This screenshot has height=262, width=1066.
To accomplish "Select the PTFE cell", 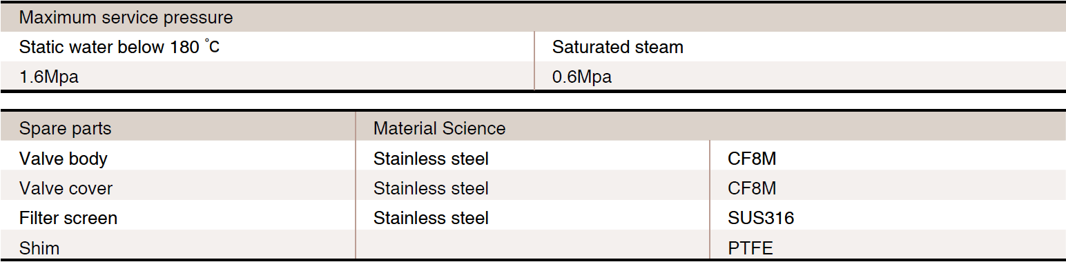I will tap(888, 245).
